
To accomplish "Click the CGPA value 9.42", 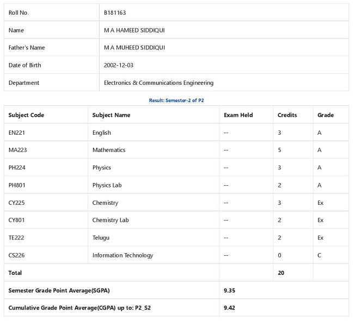I will (x=229, y=308).
